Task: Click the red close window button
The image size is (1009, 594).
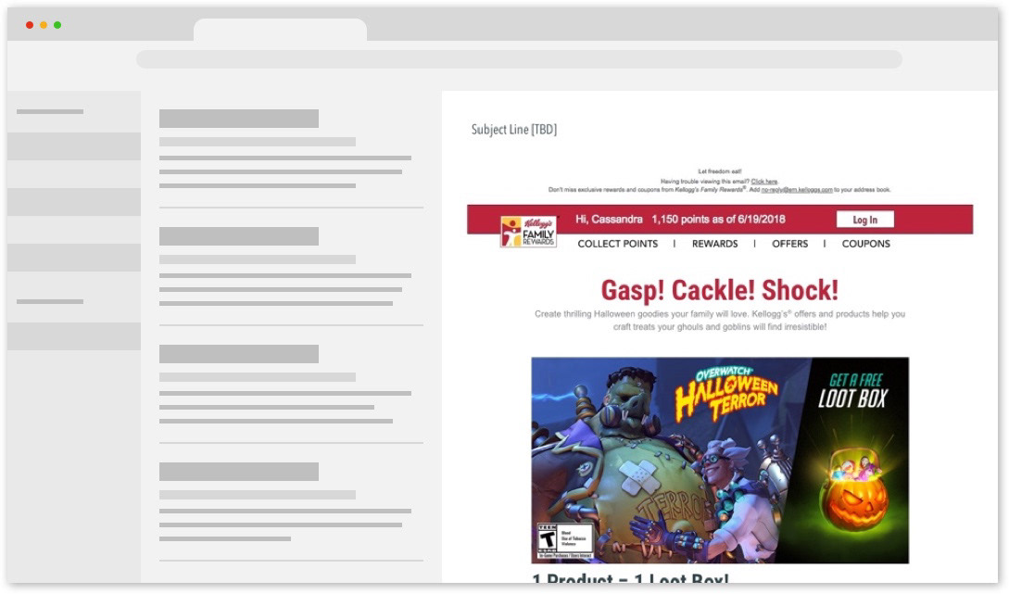Action: (x=30, y=25)
